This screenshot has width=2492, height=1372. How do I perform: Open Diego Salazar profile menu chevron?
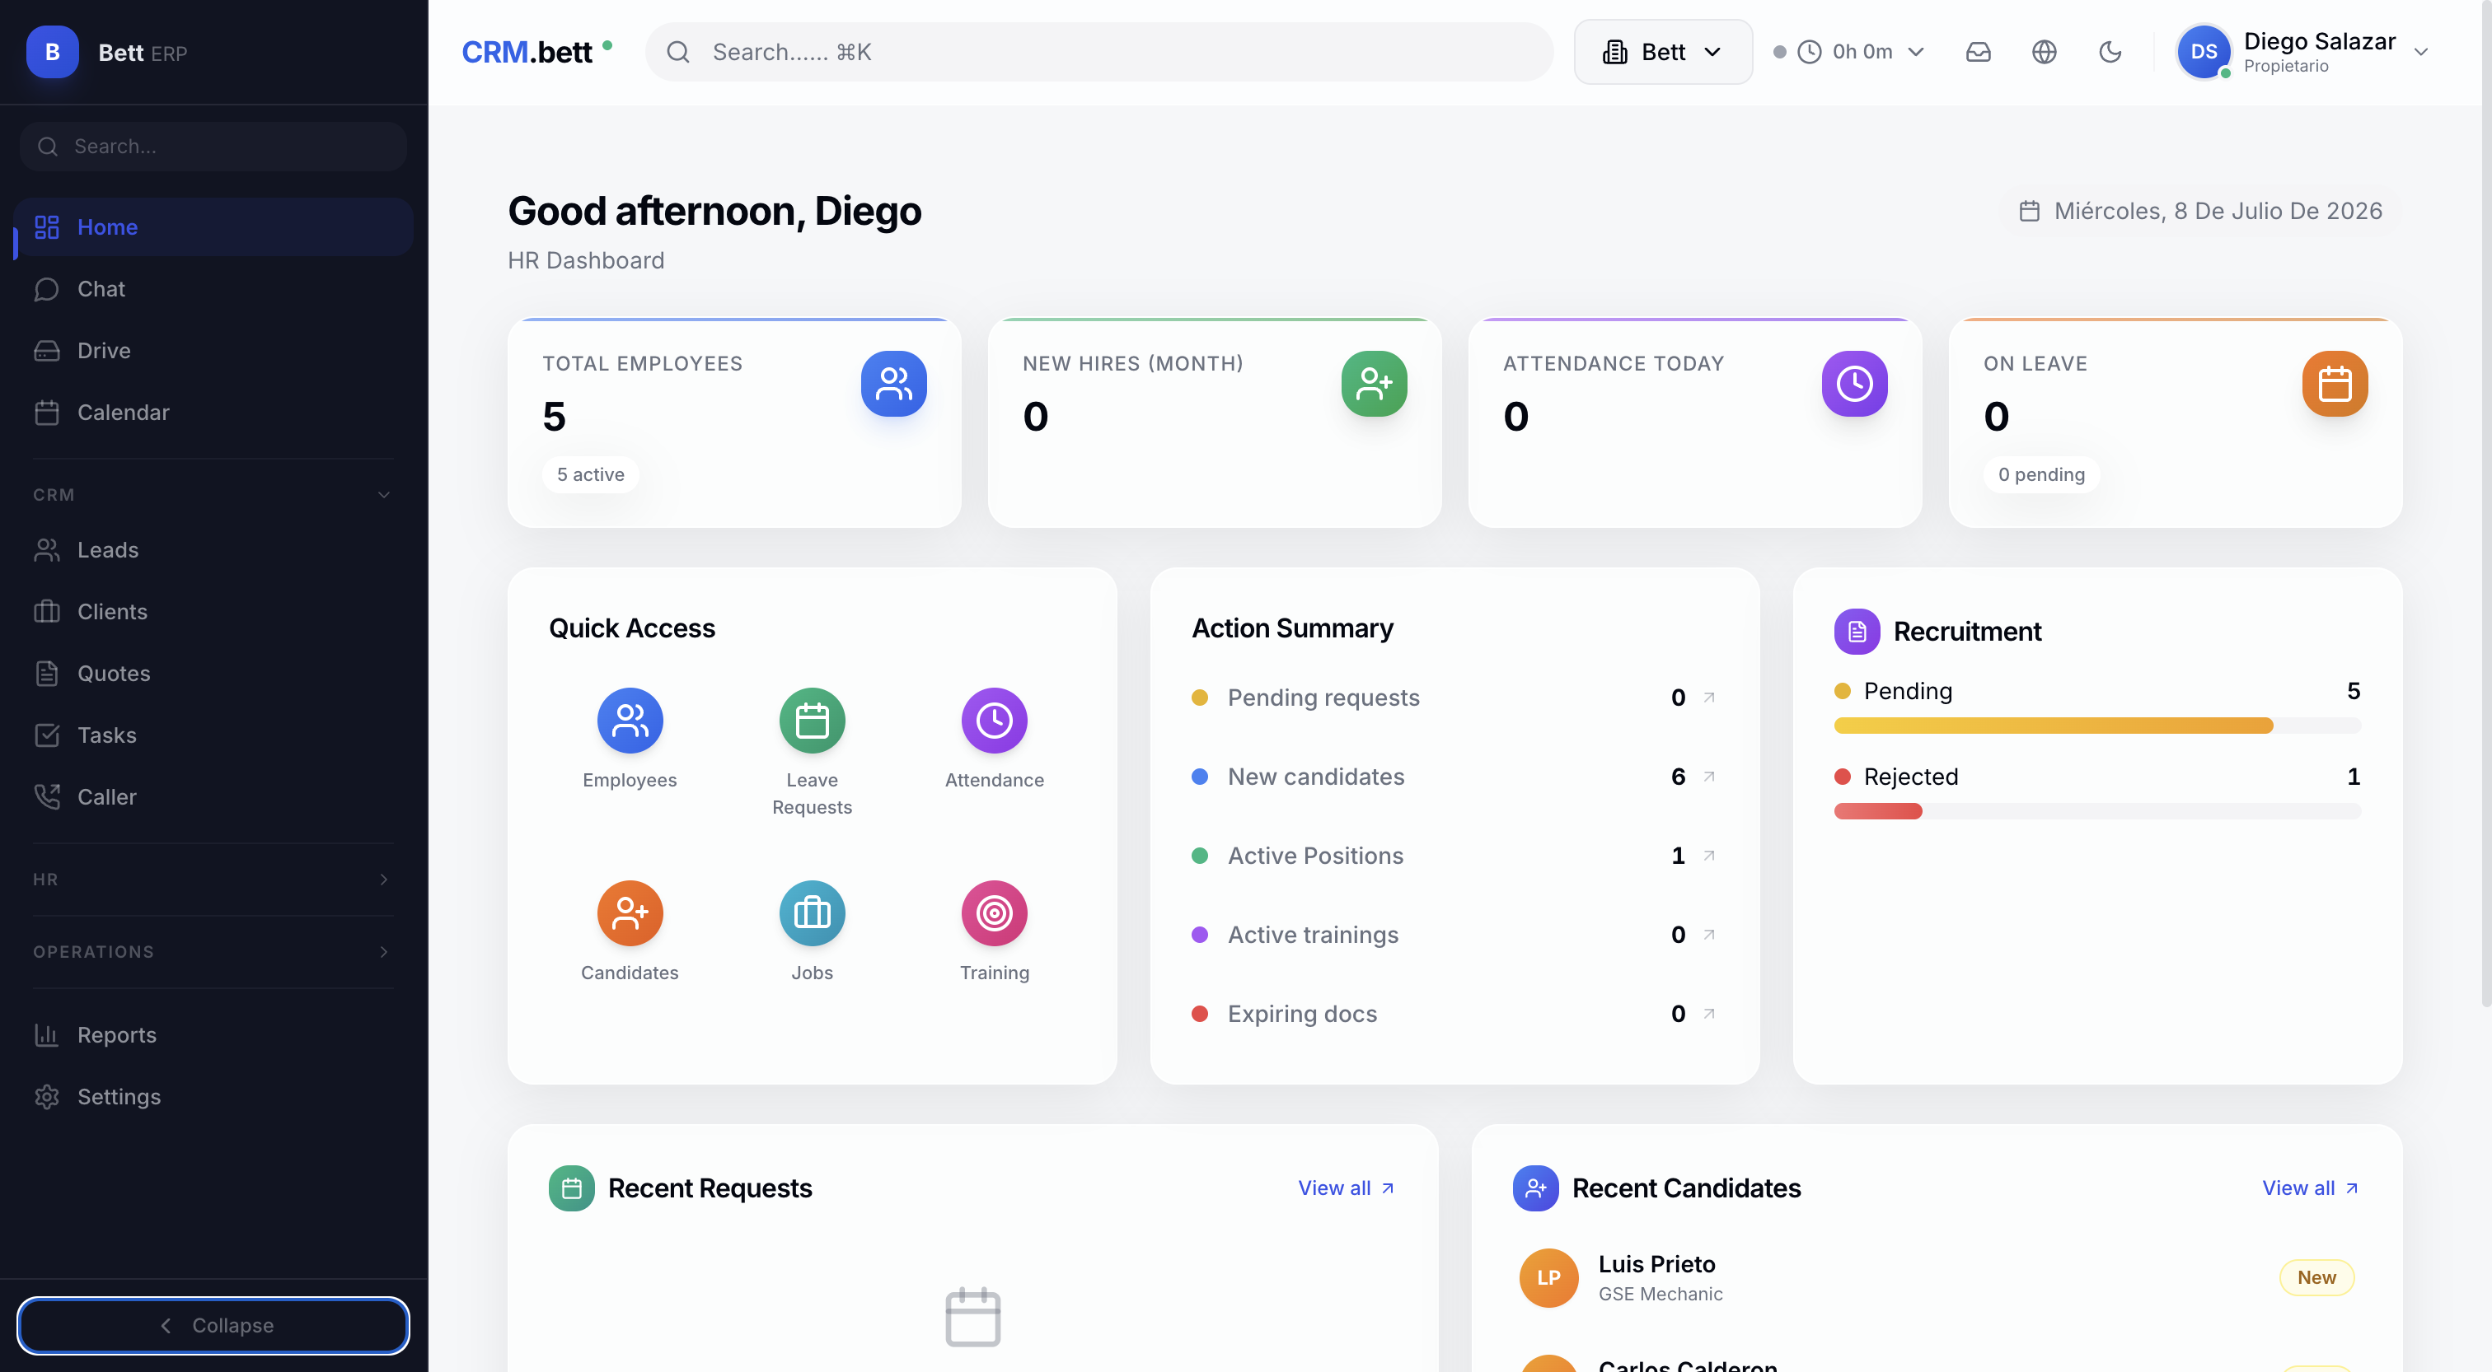tap(2420, 52)
